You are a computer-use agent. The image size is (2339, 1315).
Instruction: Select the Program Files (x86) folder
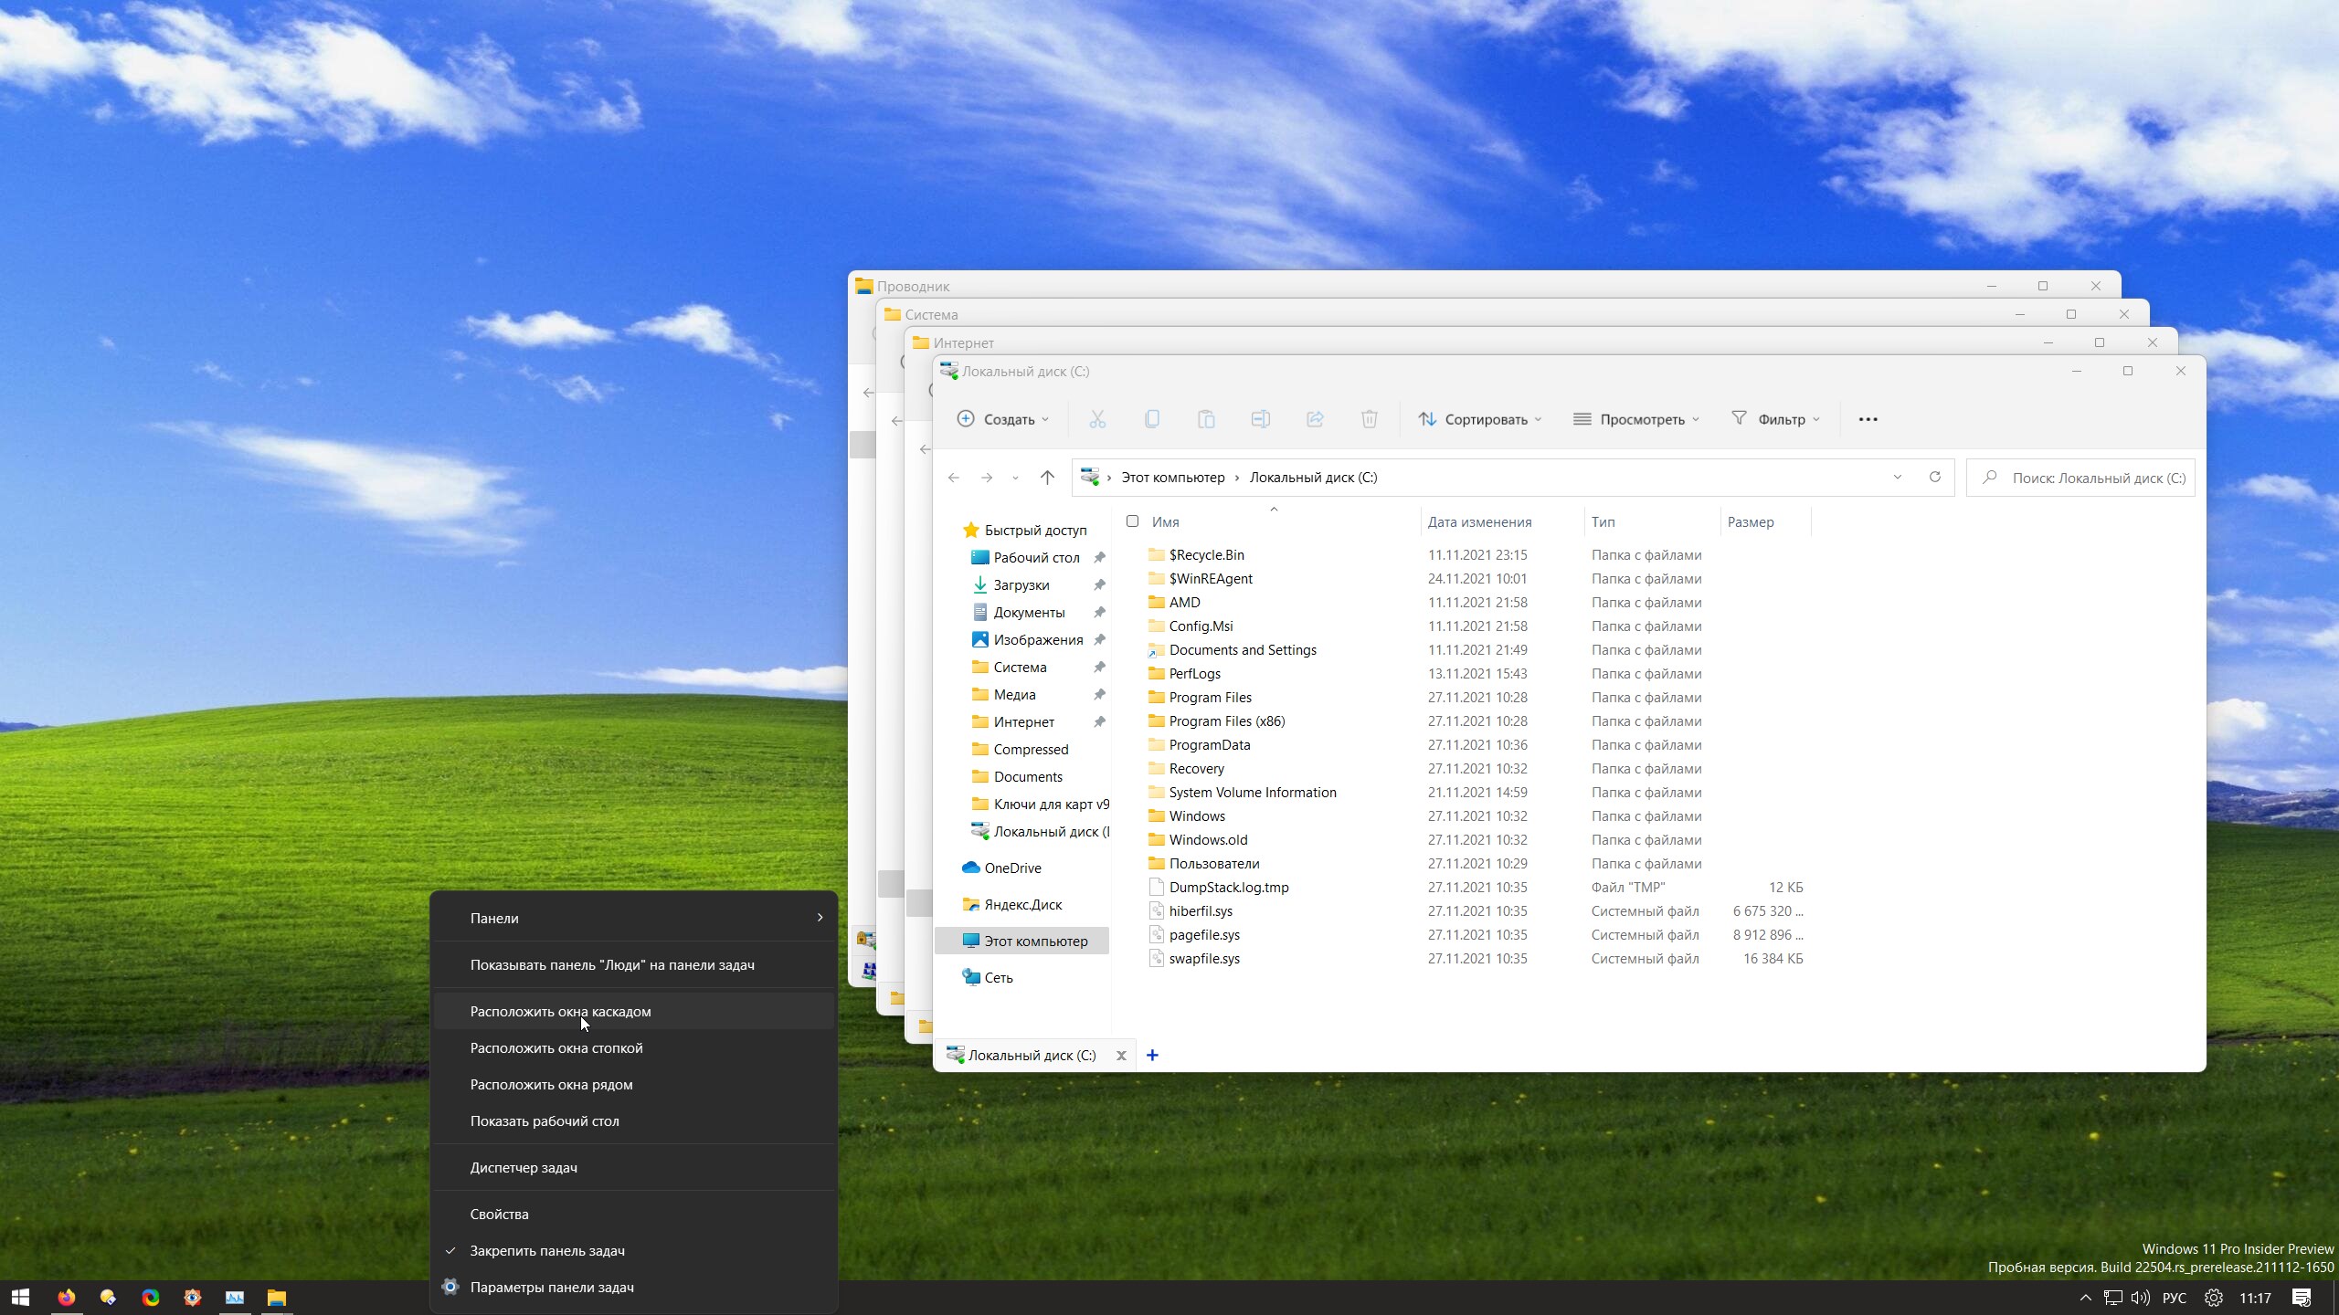coord(1226,721)
